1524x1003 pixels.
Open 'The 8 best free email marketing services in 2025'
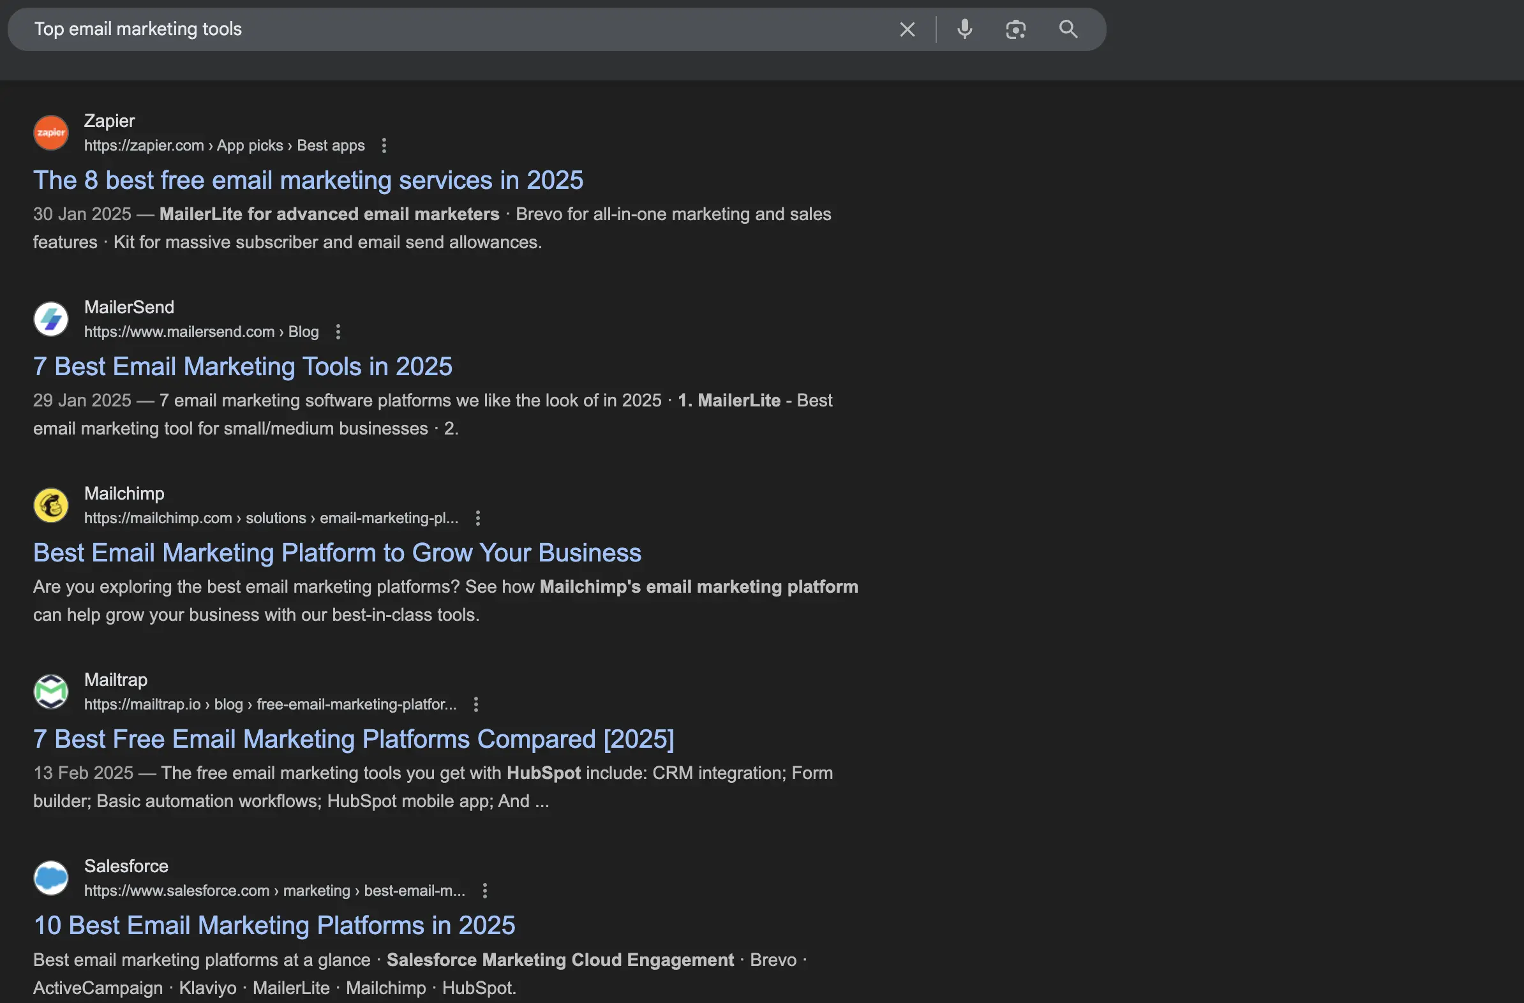308,181
